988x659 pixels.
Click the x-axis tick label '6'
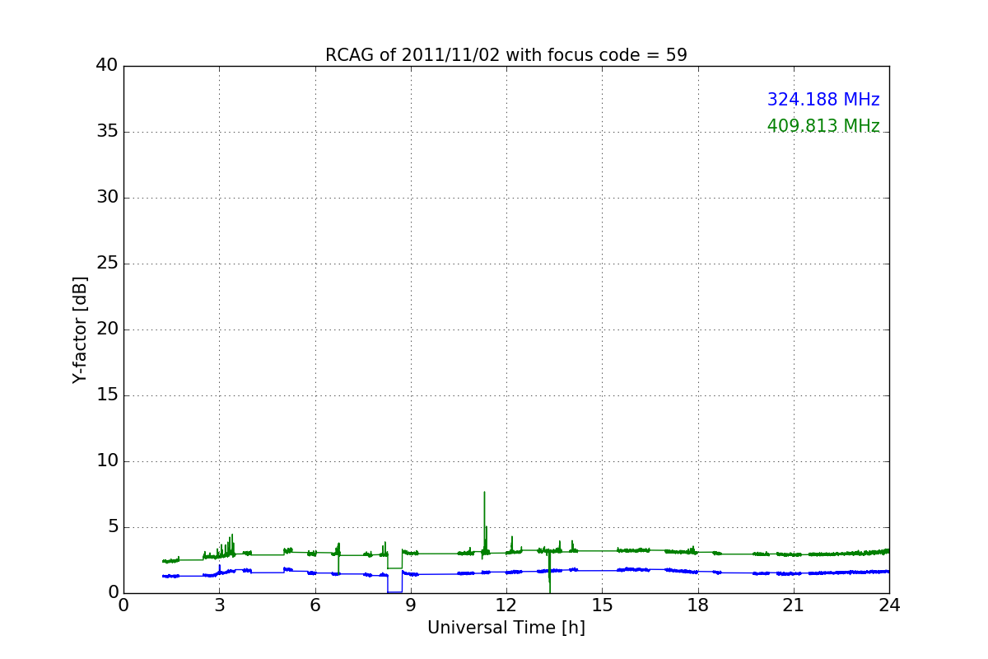tap(315, 605)
